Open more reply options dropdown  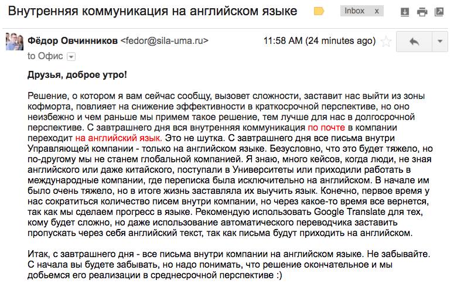(x=440, y=42)
